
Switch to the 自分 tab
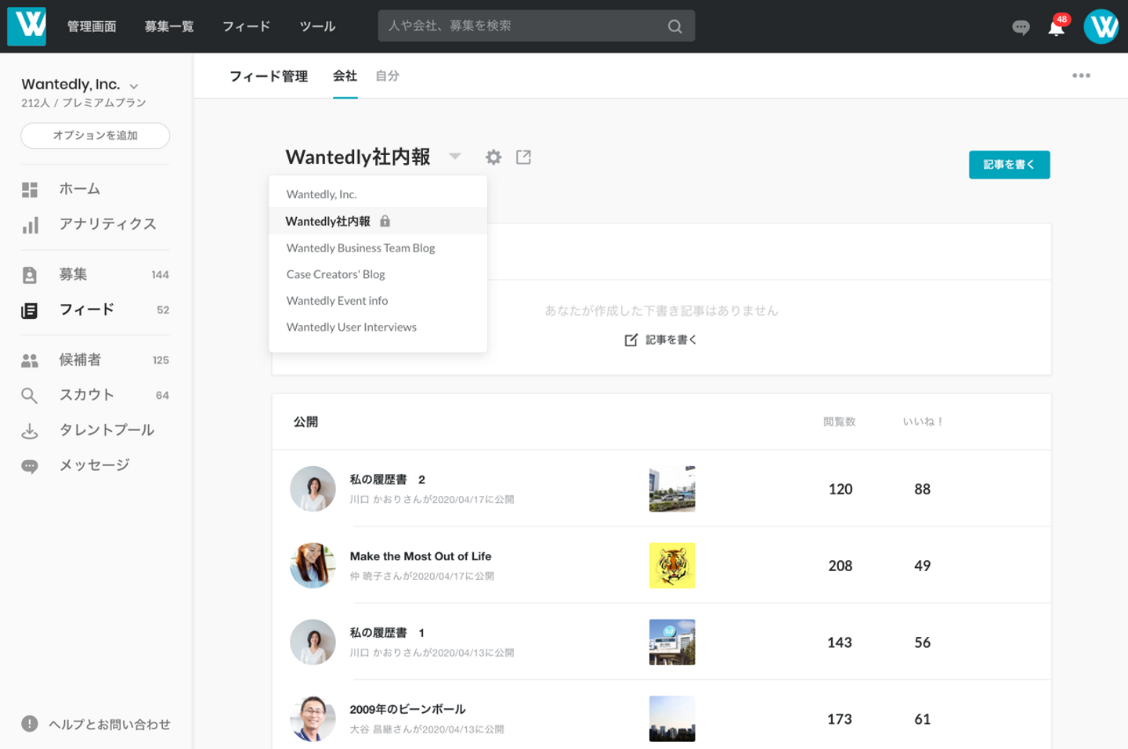coord(387,76)
